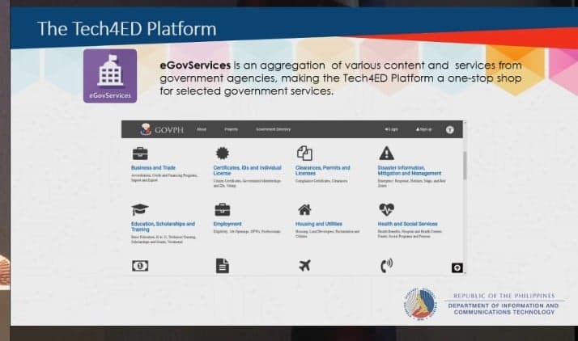Click the Login link
578x341 pixels.
pyautogui.click(x=392, y=129)
